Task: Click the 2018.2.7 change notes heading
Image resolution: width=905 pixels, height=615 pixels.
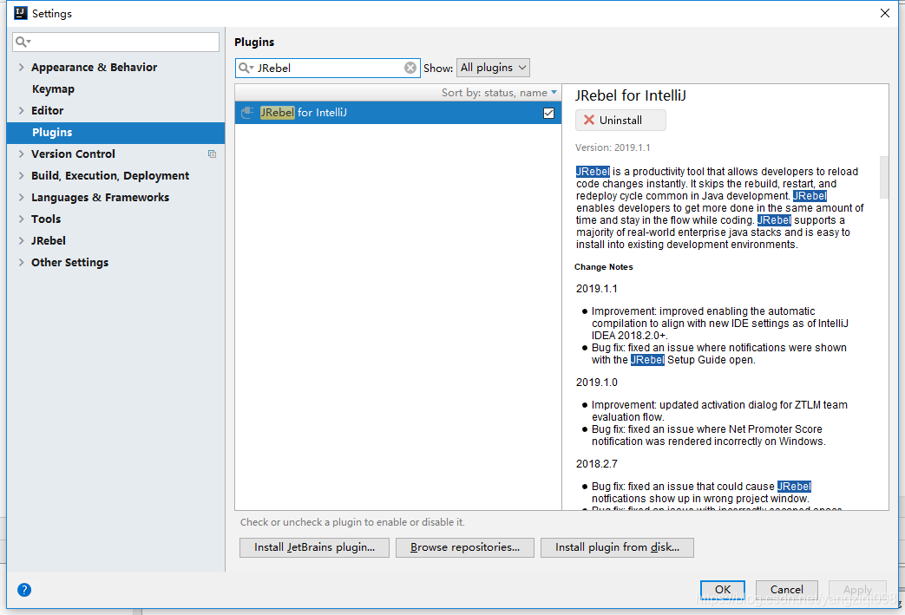Action: point(597,464)
